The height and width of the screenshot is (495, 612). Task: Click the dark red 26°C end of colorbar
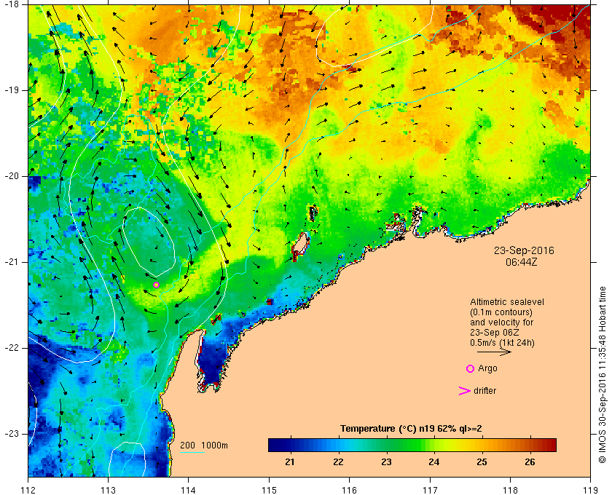pyautogui.click(x=549, y=445)
